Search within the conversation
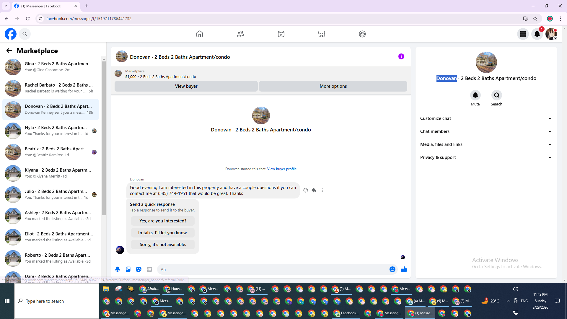Screen dimensions: 567x319 pos(497,95)
